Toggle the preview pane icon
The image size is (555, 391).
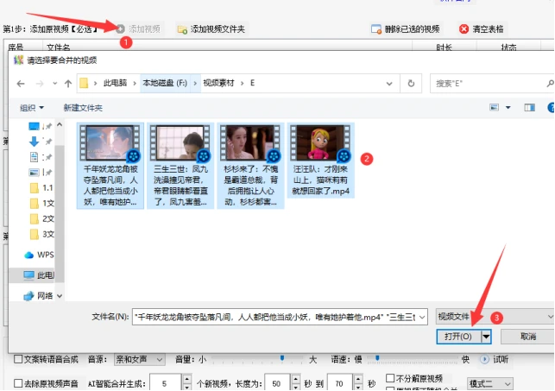[x=529, y=107]
